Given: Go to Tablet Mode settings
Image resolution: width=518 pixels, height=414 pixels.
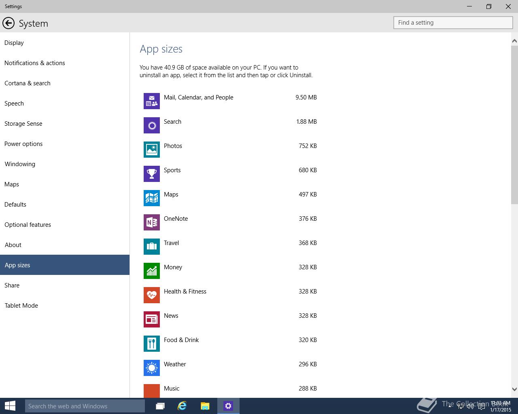Looking at the screenshot, I should coord(65,305).
